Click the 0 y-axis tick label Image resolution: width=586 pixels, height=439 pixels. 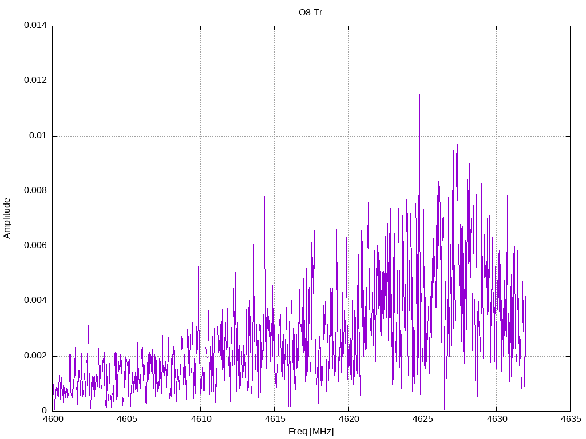tap(45, 410)
